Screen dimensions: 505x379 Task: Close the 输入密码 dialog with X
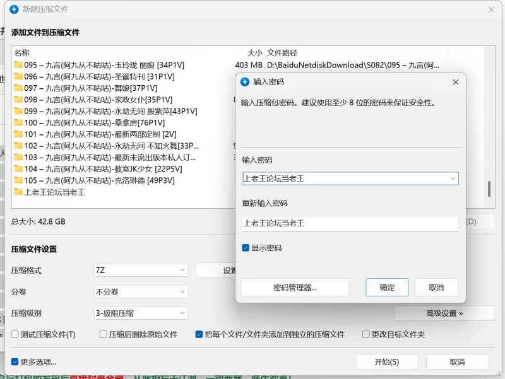(455, 82)
